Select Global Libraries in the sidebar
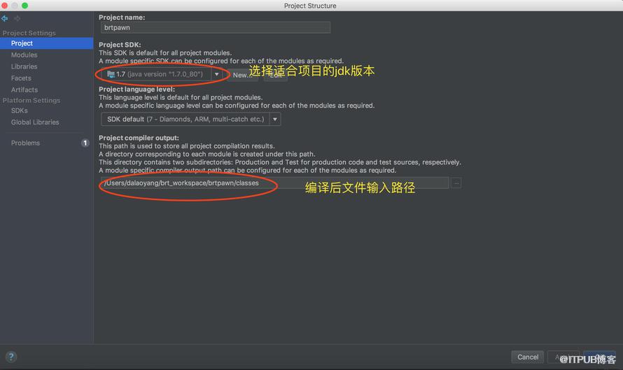 pyautogui.click(x=35, y=122)
